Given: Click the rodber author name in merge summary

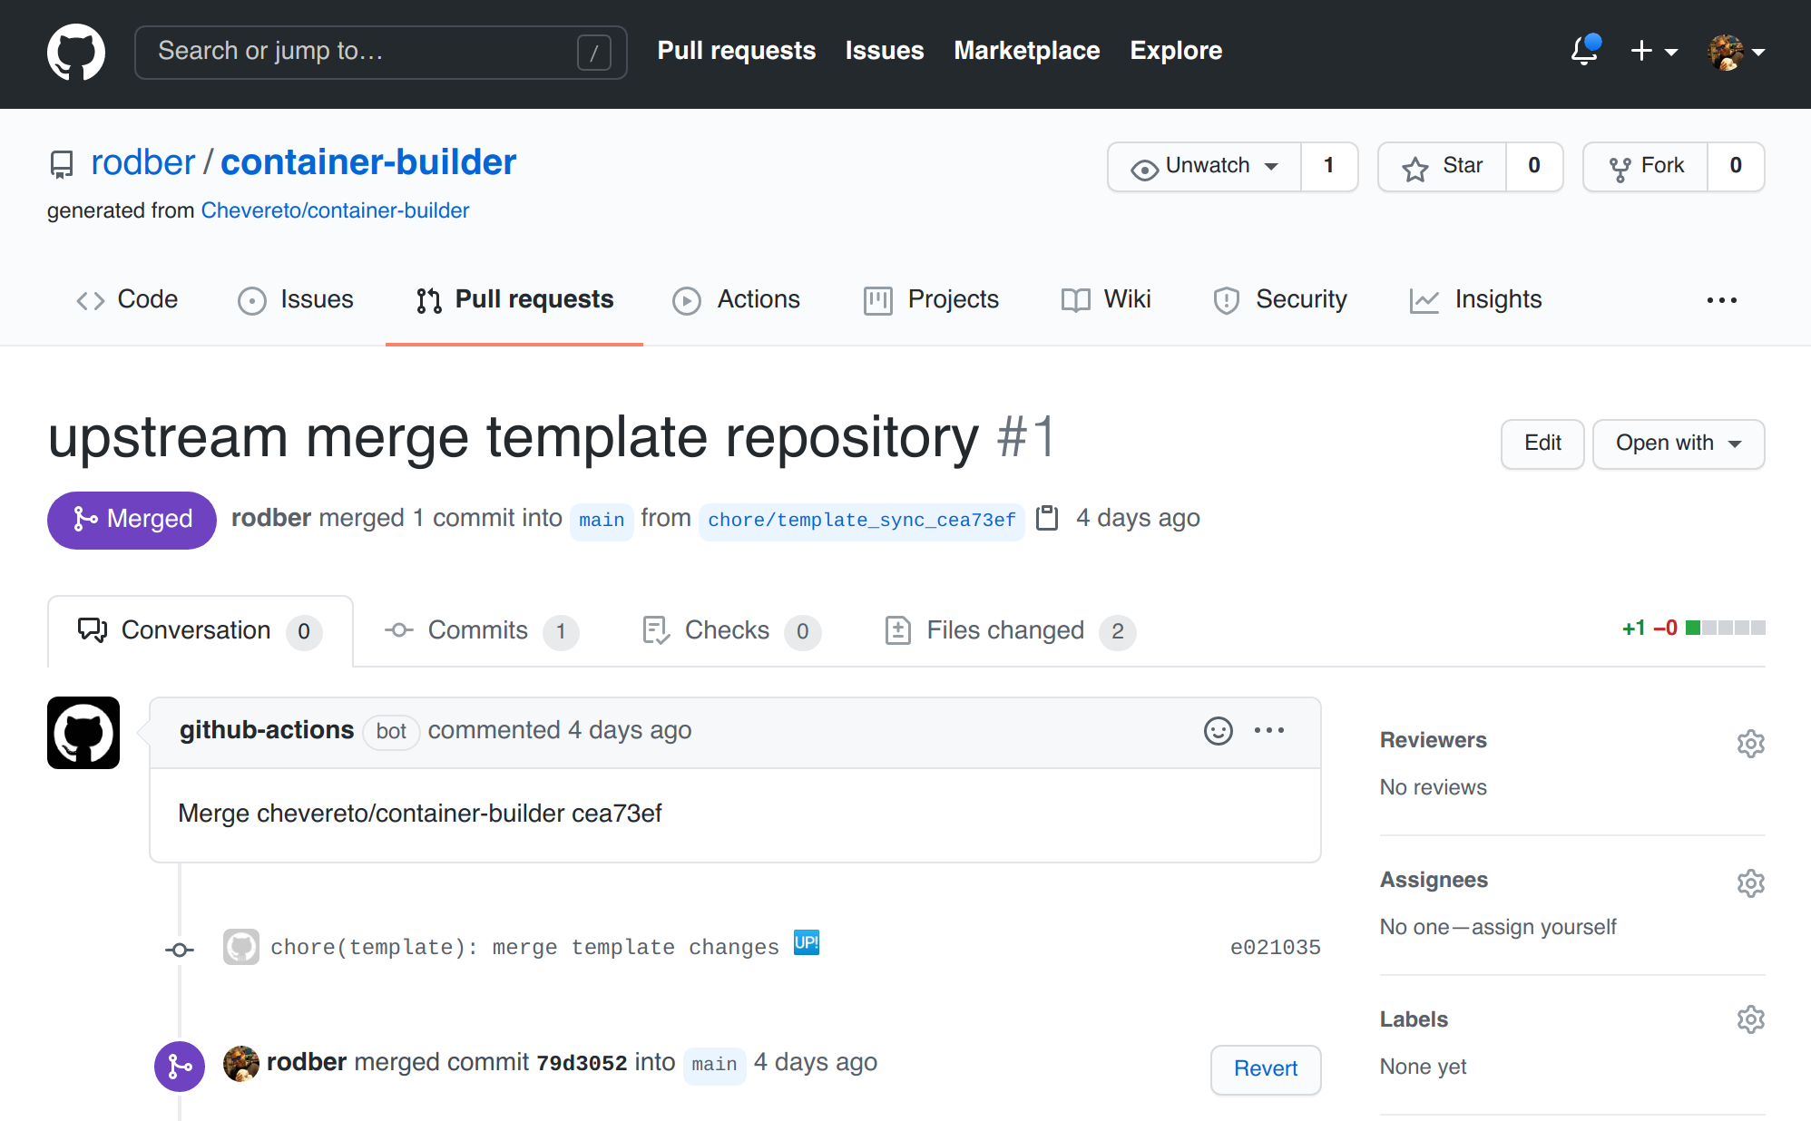Looking at the screenshot, I should coord(271,518).
